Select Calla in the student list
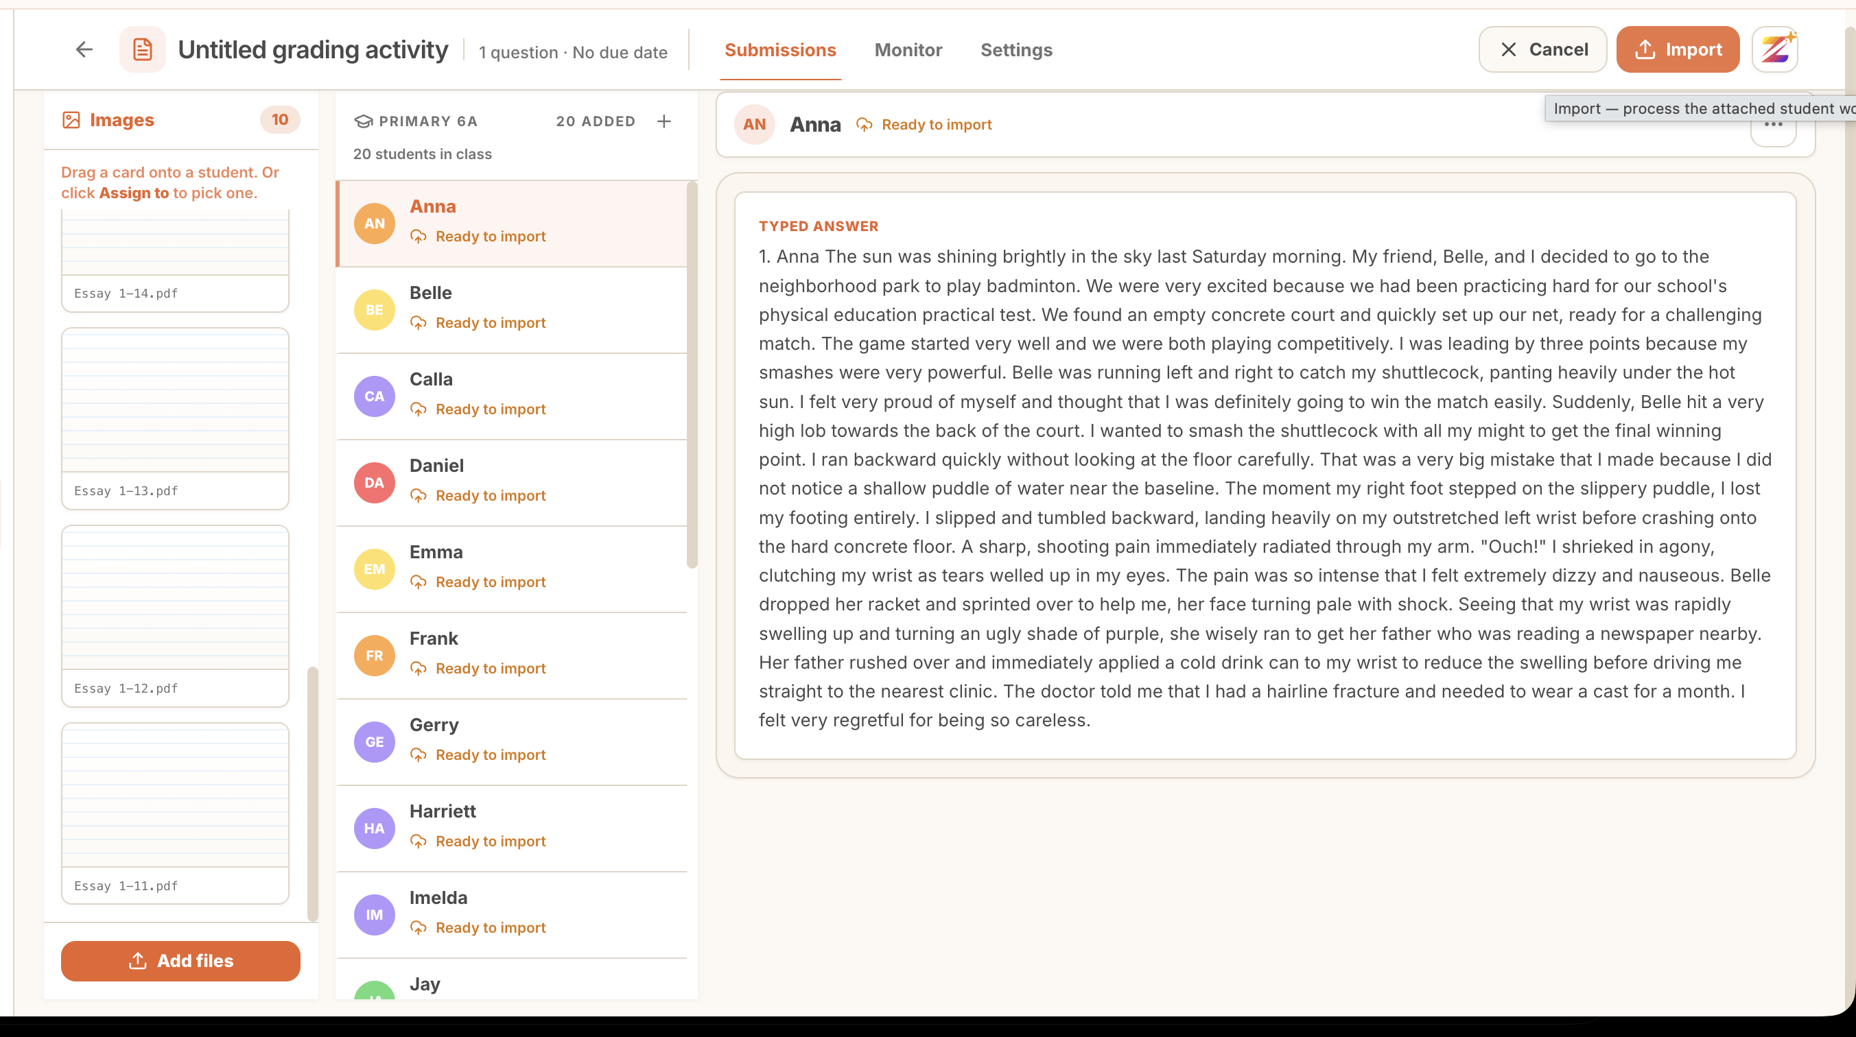 tap(512, 396)
